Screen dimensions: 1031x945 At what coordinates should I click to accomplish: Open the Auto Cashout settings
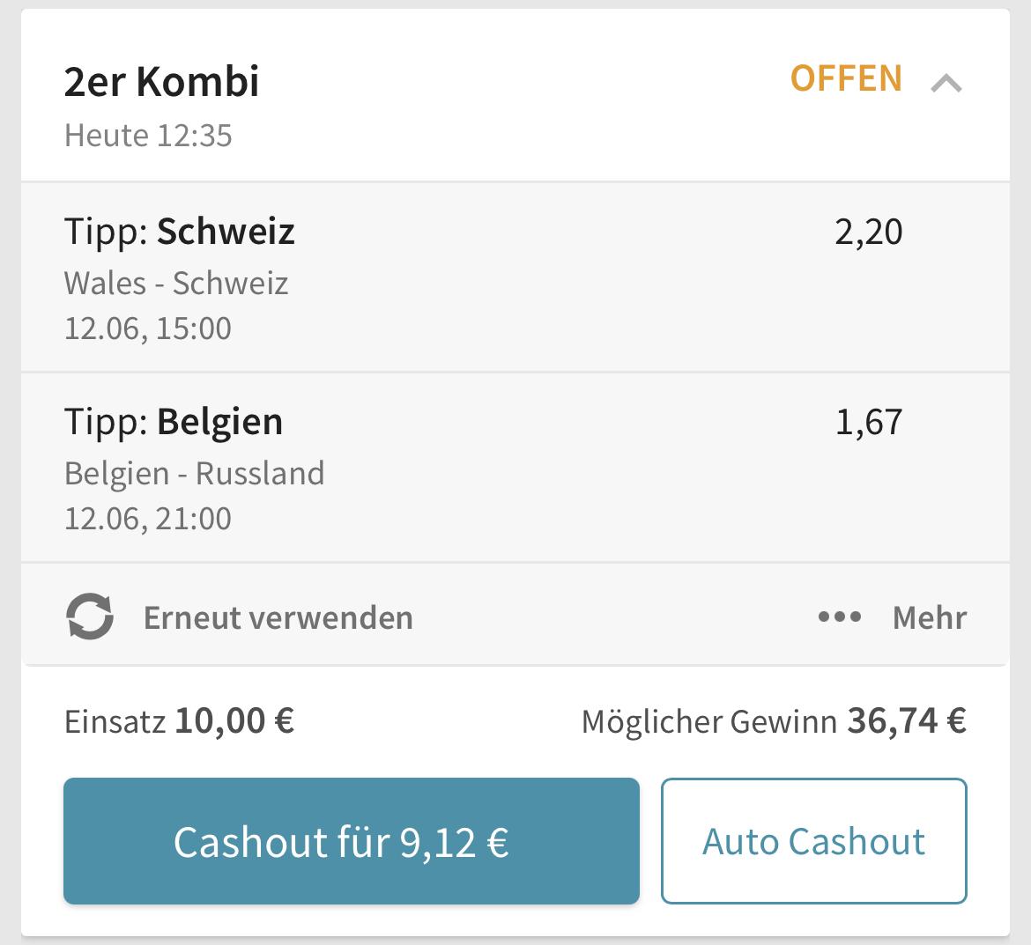[x=814, y=841]
